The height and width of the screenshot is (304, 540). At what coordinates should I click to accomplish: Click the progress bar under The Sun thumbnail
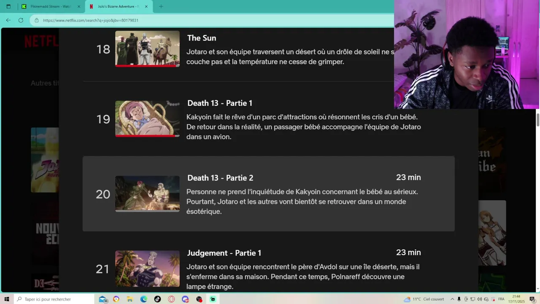(x=147, y=66)
